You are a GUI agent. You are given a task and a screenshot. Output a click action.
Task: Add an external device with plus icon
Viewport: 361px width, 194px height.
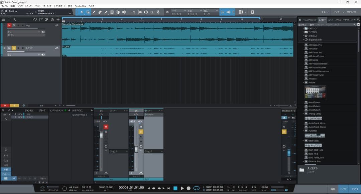[92, 110]
